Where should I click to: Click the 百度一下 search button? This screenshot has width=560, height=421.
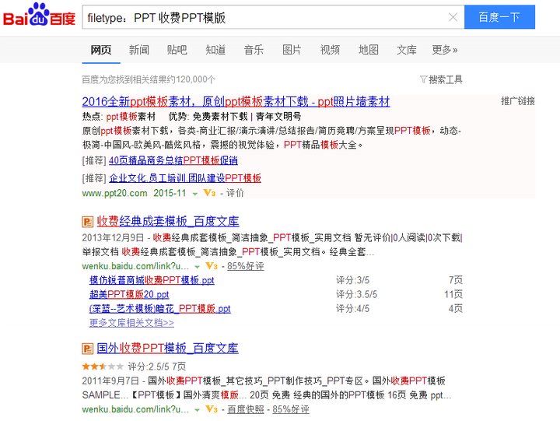pos(499,17)
